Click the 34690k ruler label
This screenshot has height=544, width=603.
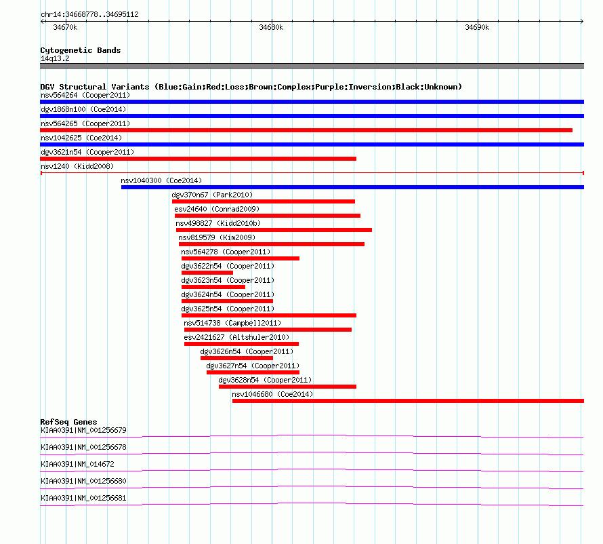point(477,27)
